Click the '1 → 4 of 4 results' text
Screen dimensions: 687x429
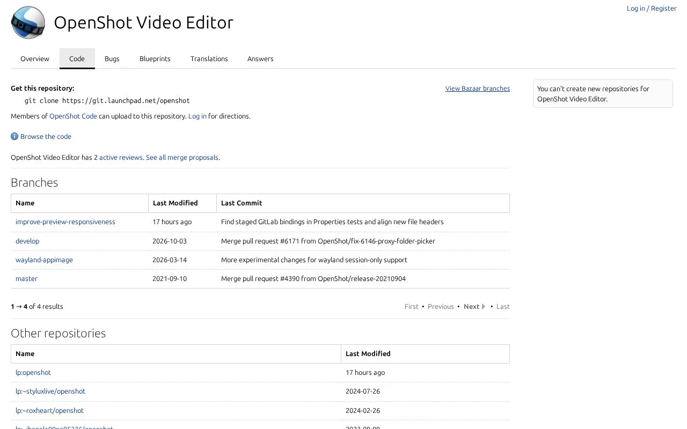point(37,307)
